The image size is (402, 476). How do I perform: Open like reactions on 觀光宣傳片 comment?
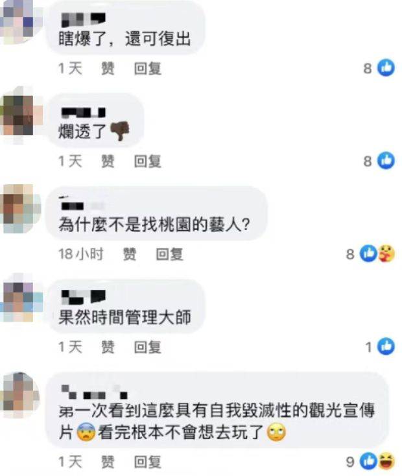368,461
